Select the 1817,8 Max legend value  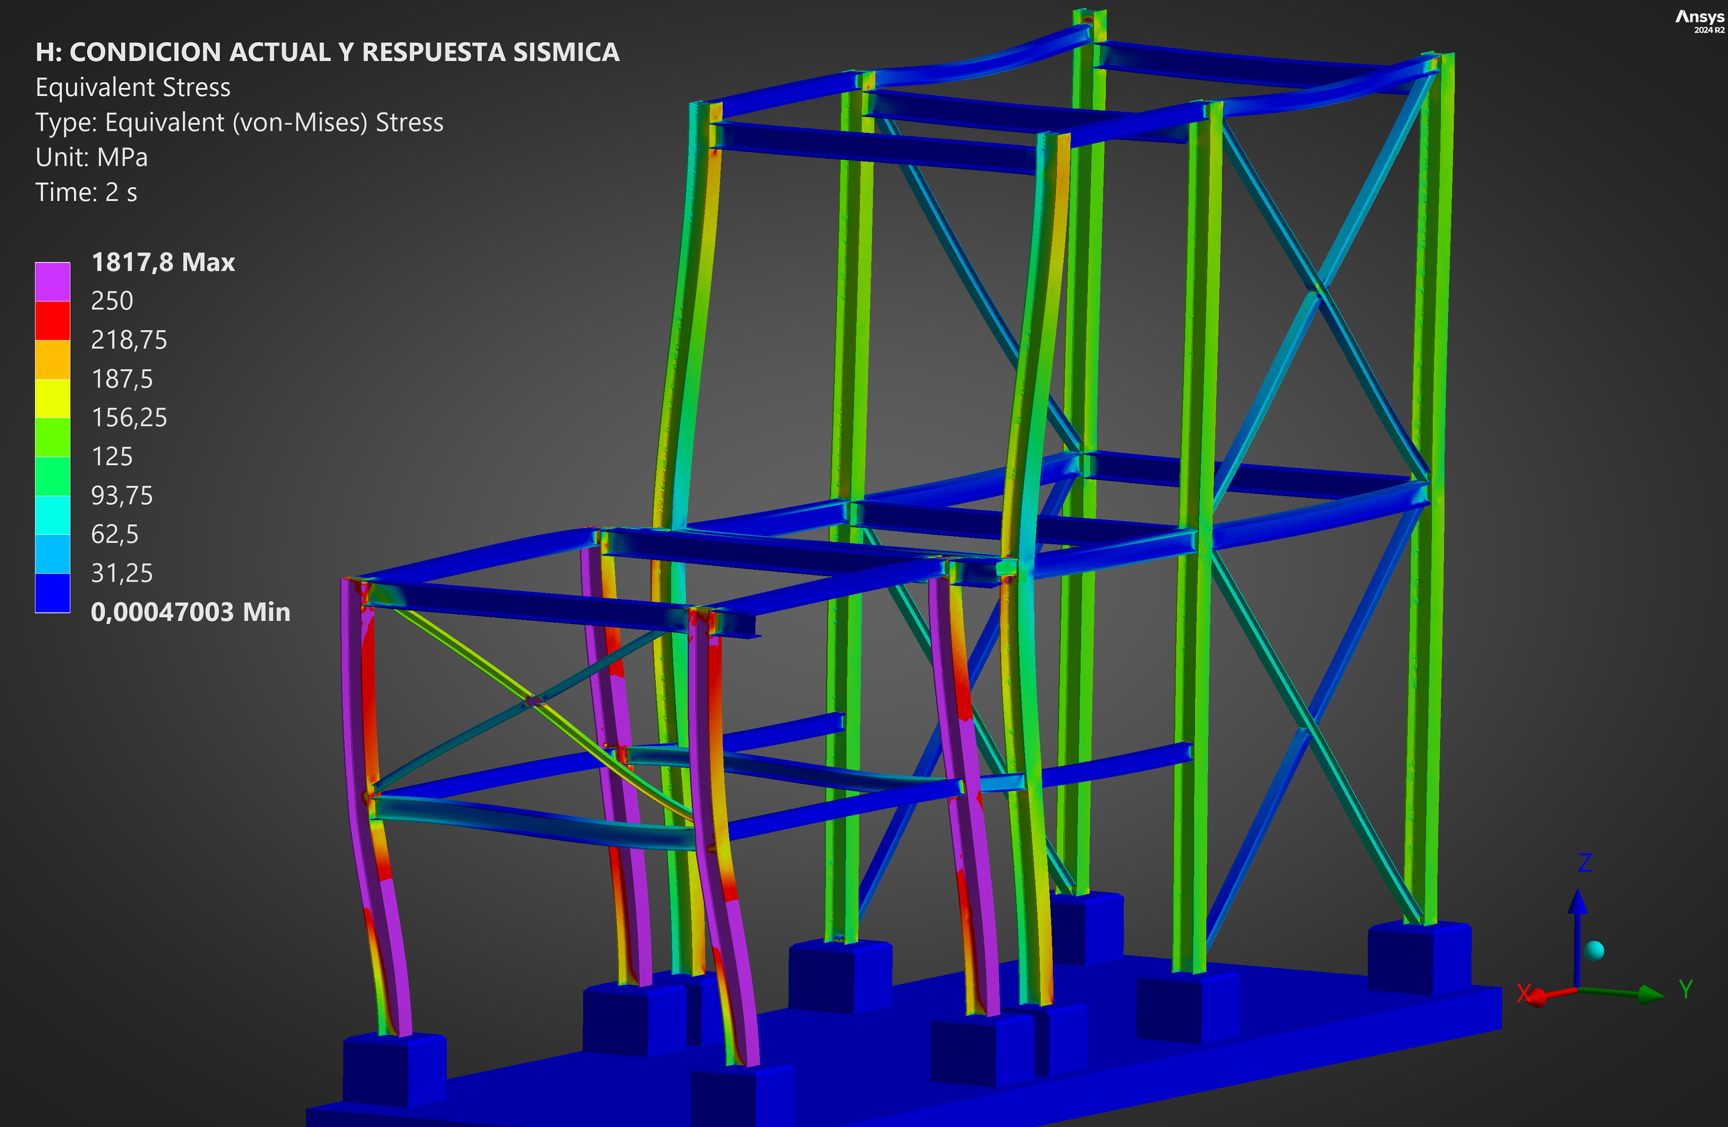click(162, 262)
